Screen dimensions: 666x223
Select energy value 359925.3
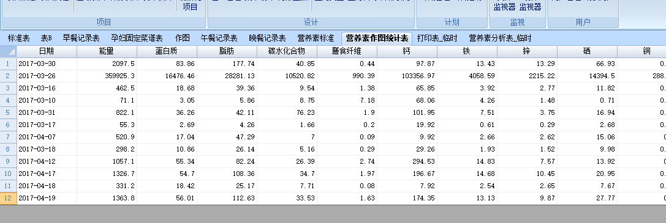[x=107, y=76]
